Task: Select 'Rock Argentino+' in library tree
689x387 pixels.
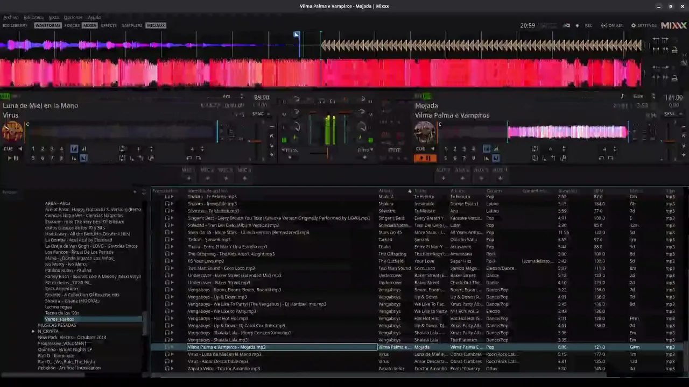Action: point(62,289)
